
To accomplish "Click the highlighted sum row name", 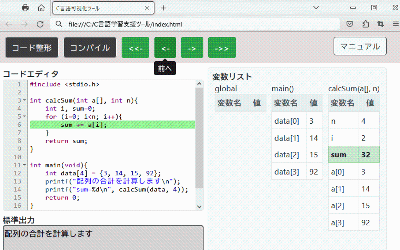I will pos(343,155).
